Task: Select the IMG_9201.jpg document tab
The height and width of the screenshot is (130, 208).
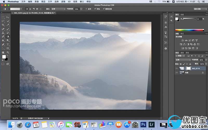Action: coord(34,13)
